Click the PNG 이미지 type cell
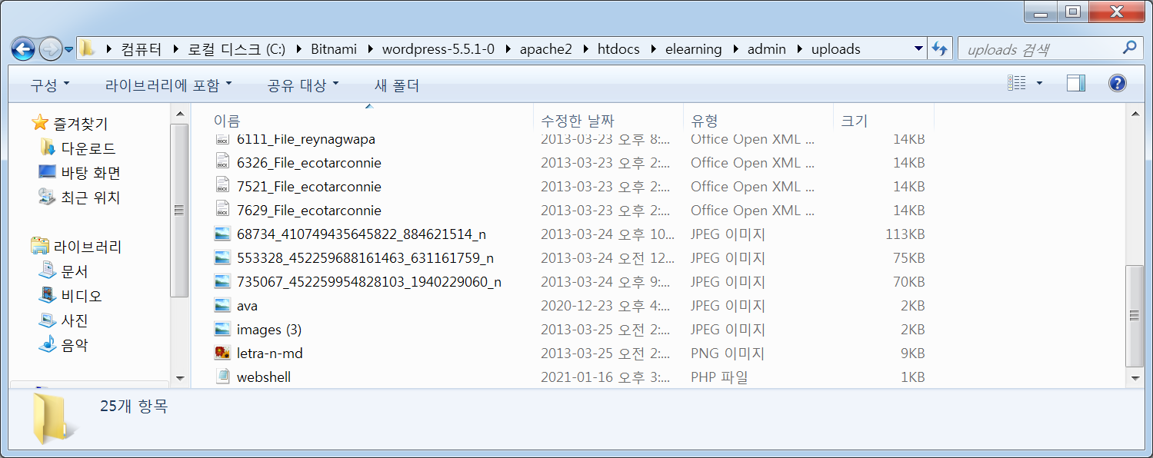This screenshot has height=458, width=1153. [728, 353]
